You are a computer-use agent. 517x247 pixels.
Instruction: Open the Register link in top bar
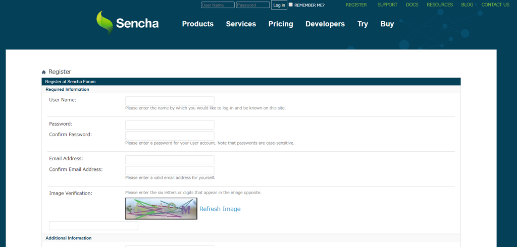coord(356,5)
